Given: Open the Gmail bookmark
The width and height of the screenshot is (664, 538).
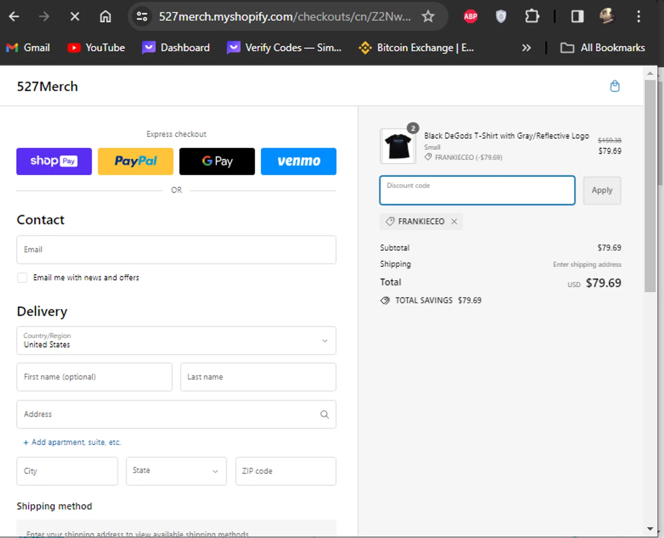Looking at the screenshot, I should [x=28, y=48].
